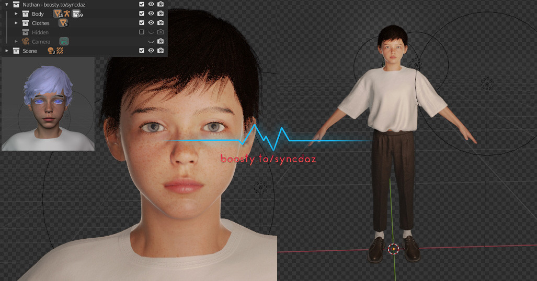Select the Camera object name
Viewport: 537px width, 281px height.
41,41
